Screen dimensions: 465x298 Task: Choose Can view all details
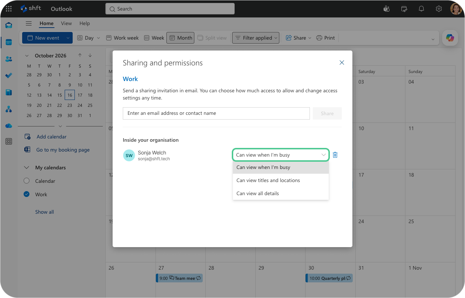(x=281, y=193)
